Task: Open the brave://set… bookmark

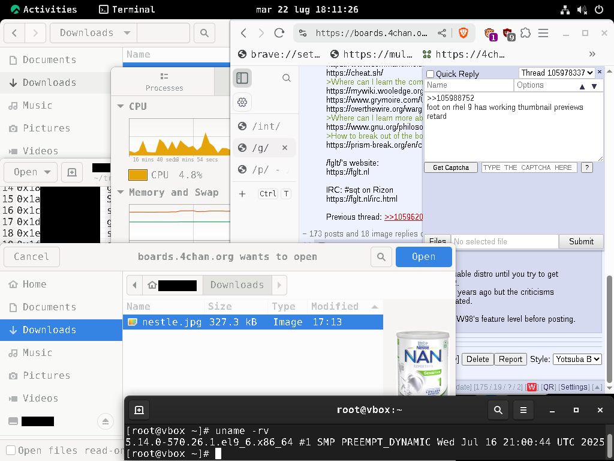Action: click(x=279, y=54)
